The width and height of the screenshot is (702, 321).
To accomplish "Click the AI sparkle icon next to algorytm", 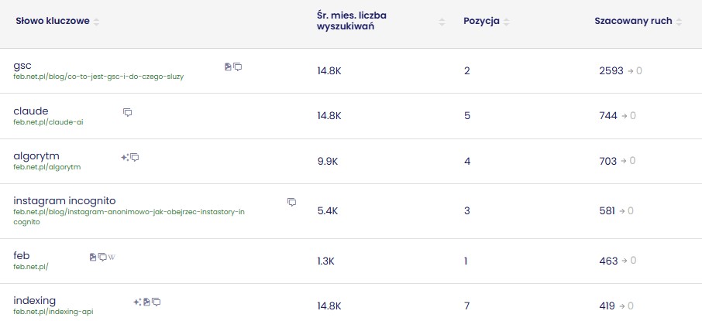I will (x=125, y=157).
